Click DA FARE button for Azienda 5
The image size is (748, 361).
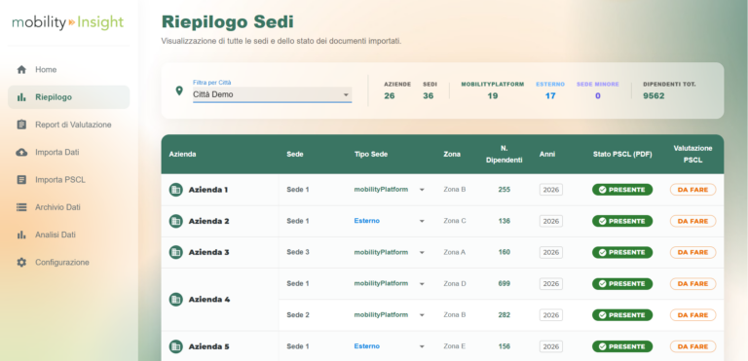pyautogui.click(x=692, y=346)
